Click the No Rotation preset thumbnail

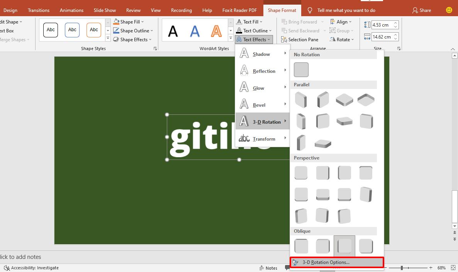point(301,70)
